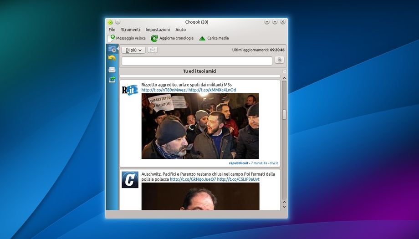Click the attach icon beside Di più

pos(153,50)
